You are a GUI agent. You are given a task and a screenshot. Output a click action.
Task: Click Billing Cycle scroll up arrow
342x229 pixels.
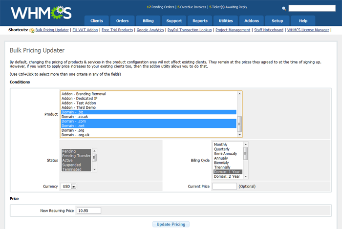[246, 145]
